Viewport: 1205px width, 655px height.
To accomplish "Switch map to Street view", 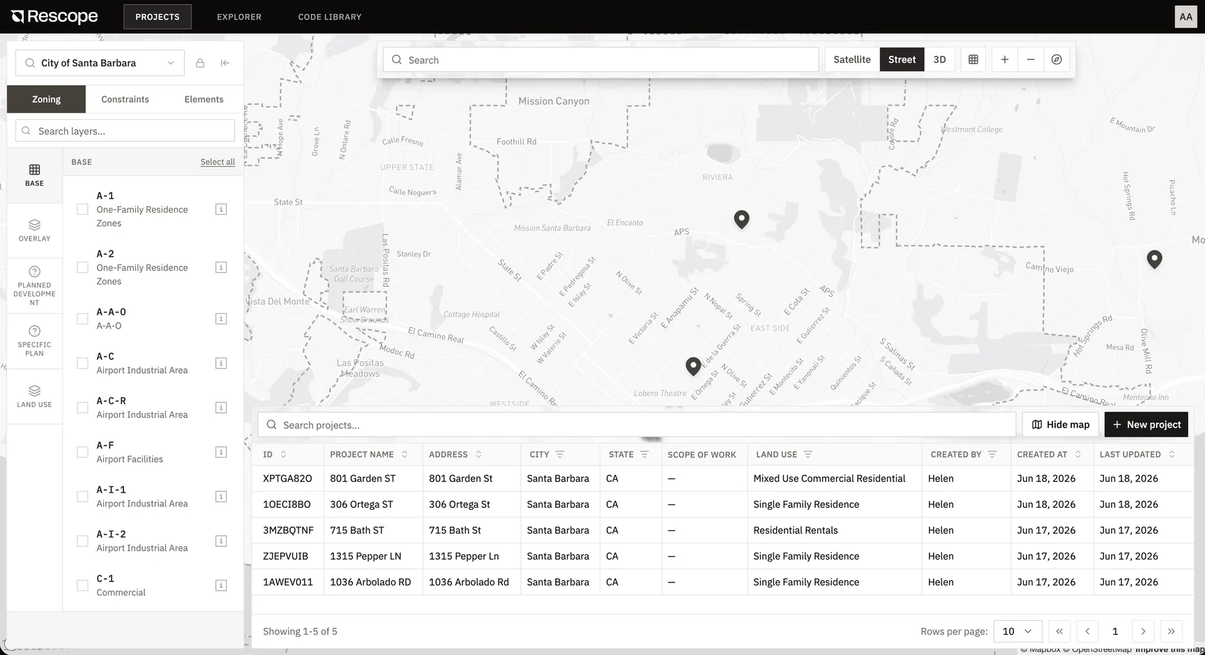I will pos(902,60).
